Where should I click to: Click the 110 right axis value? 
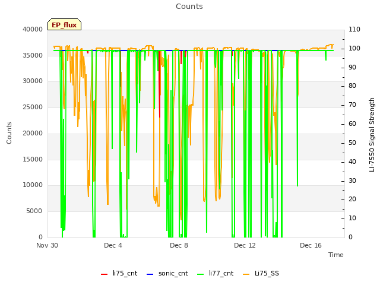tap(354, 29)
